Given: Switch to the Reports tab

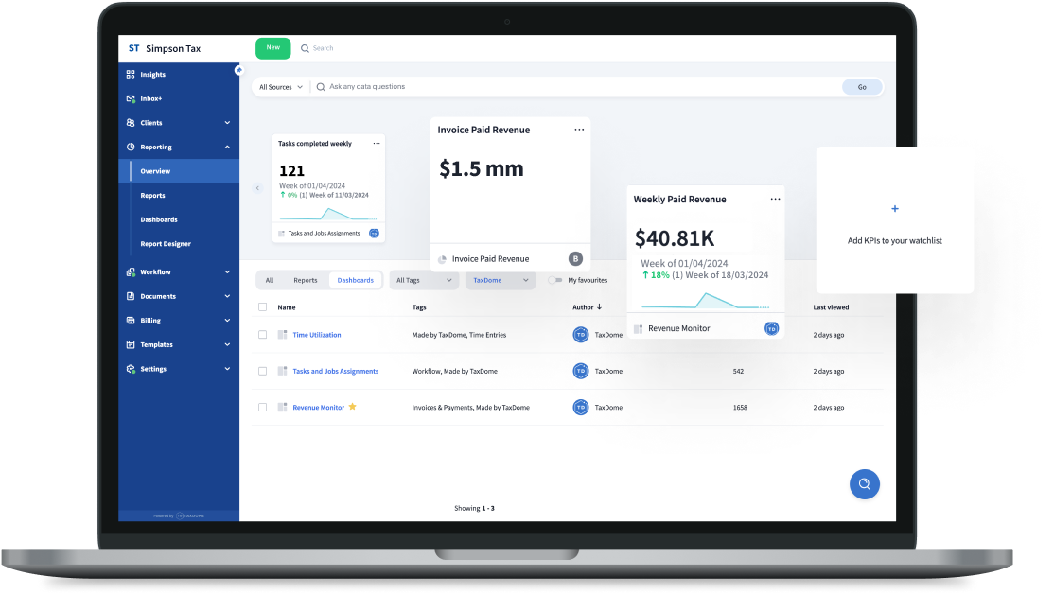Looking at the screenshot, I should point(305,280).
